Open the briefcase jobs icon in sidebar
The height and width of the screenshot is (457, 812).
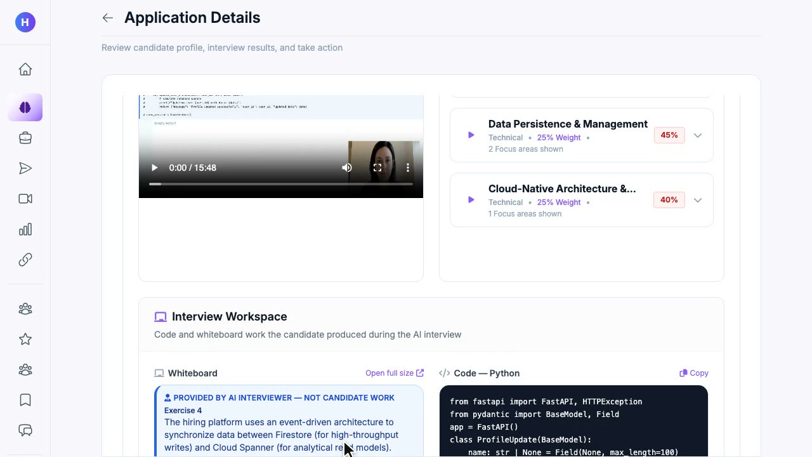coord(25,138)
